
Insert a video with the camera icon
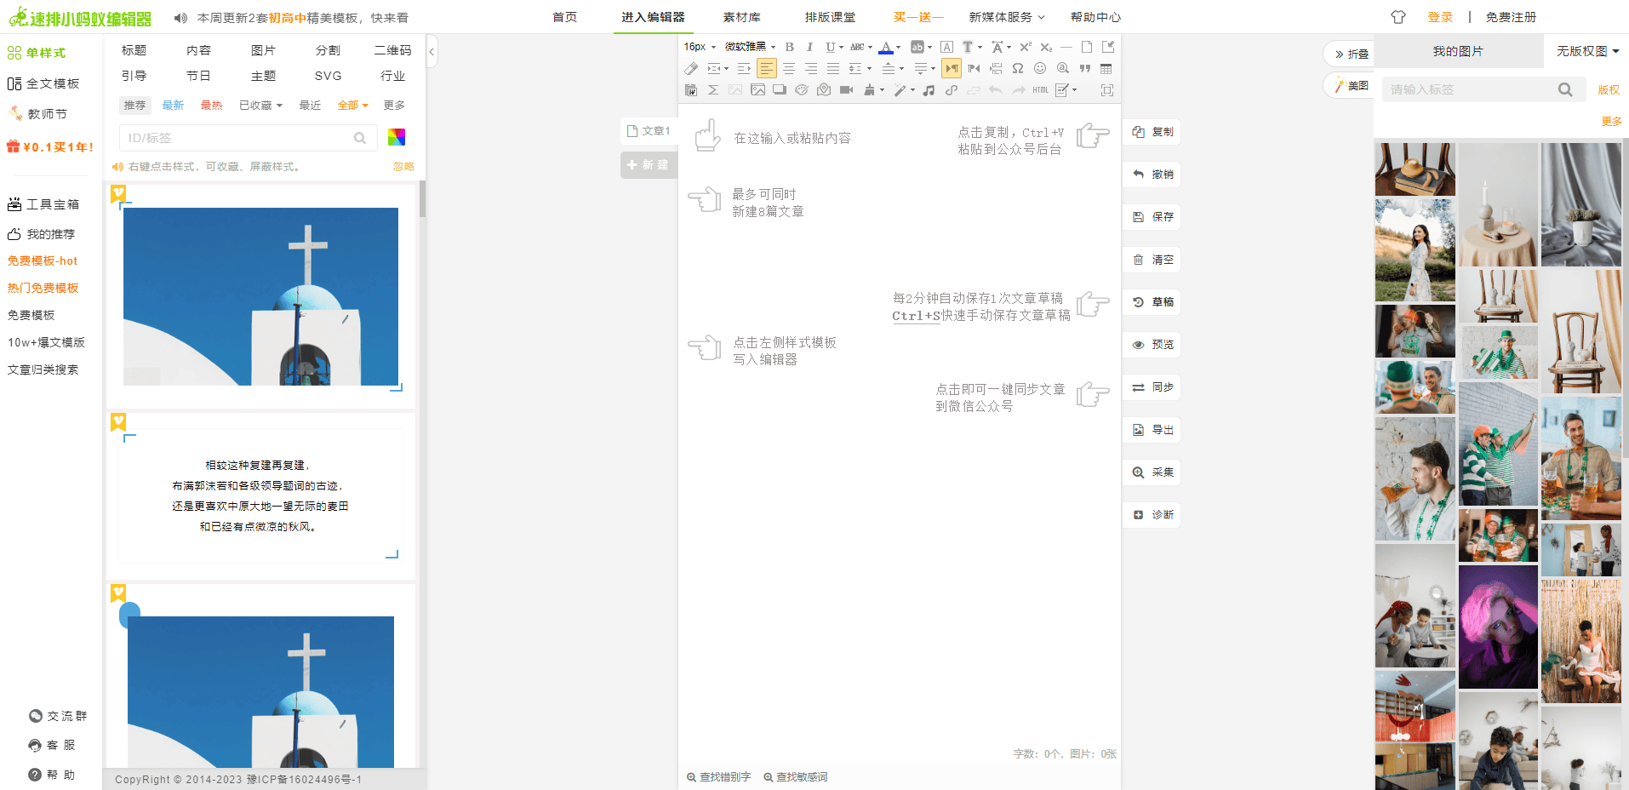(x=847, y=90)
